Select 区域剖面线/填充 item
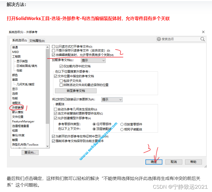 click(27, 66)
